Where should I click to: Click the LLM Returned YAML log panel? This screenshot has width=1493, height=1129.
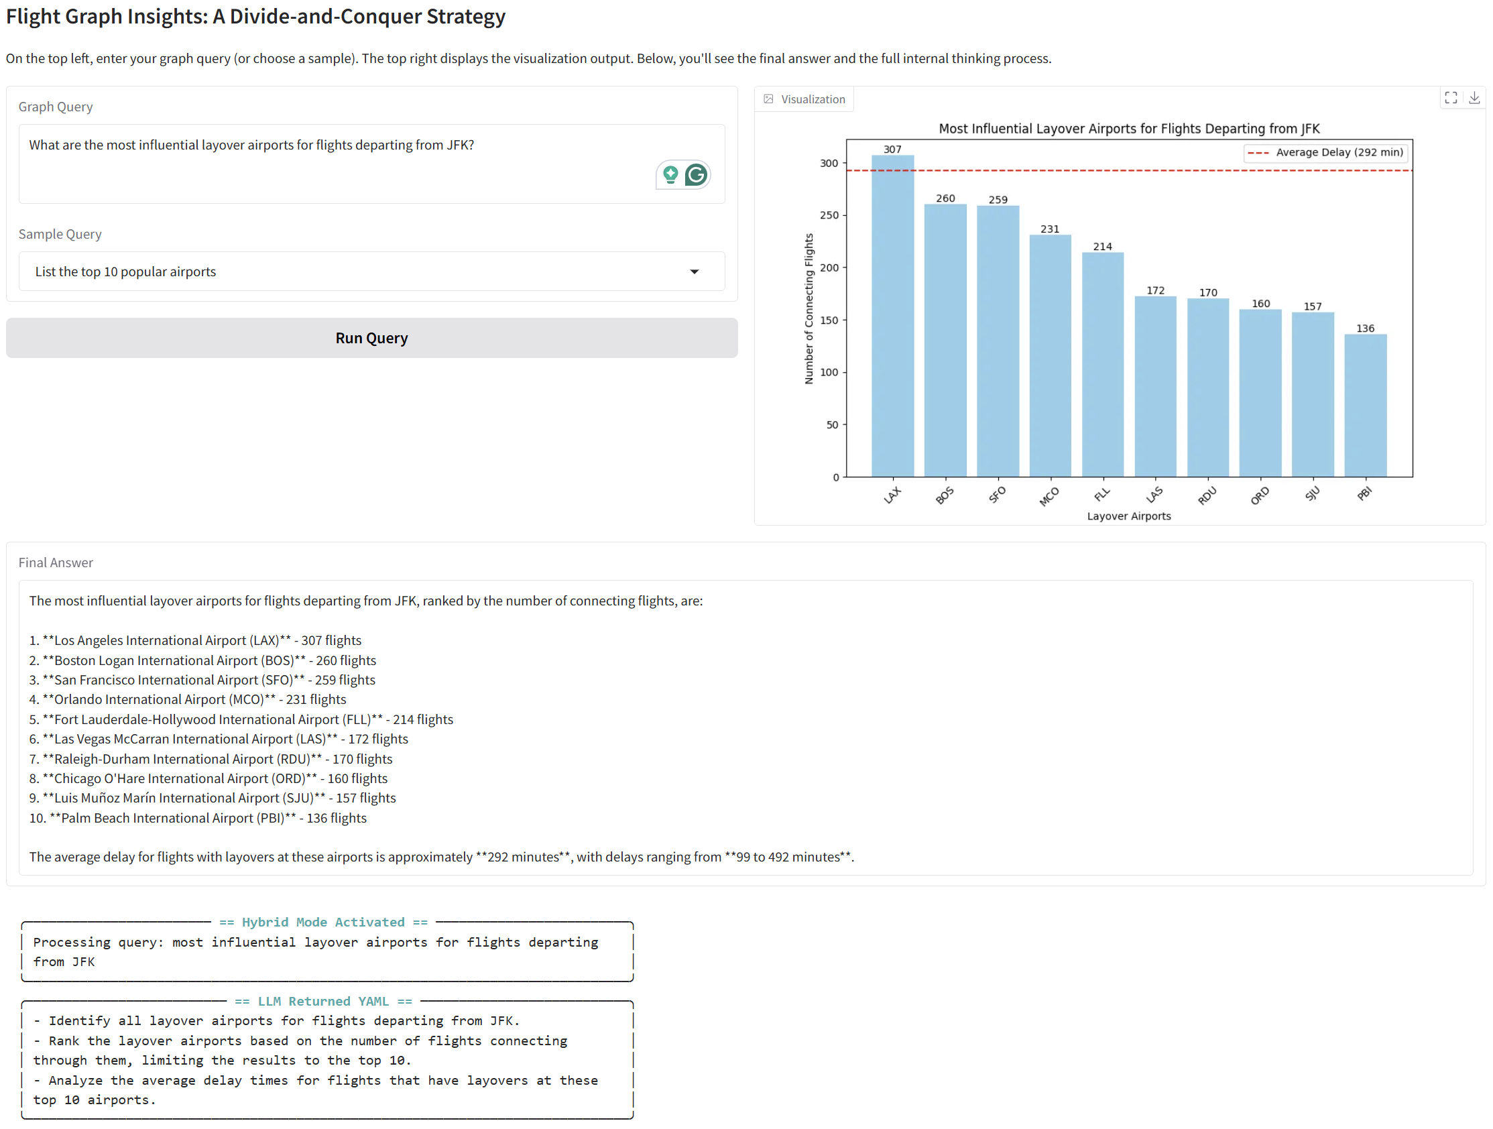(327, 1059)
